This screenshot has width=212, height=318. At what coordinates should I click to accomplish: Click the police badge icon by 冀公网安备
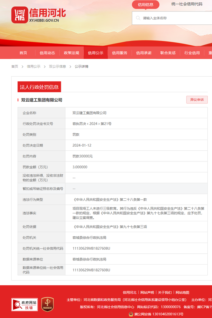click(131, 314)
